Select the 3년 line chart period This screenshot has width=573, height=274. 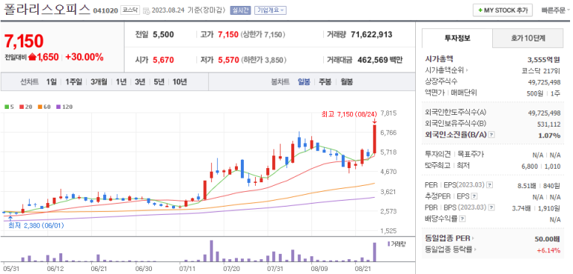139,81
